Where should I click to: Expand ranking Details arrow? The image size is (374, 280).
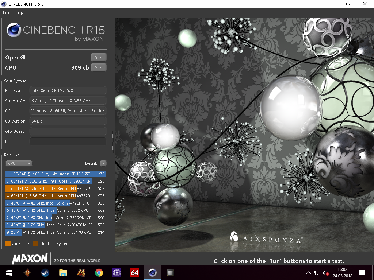pyautogui.click(x=103, y=163)
